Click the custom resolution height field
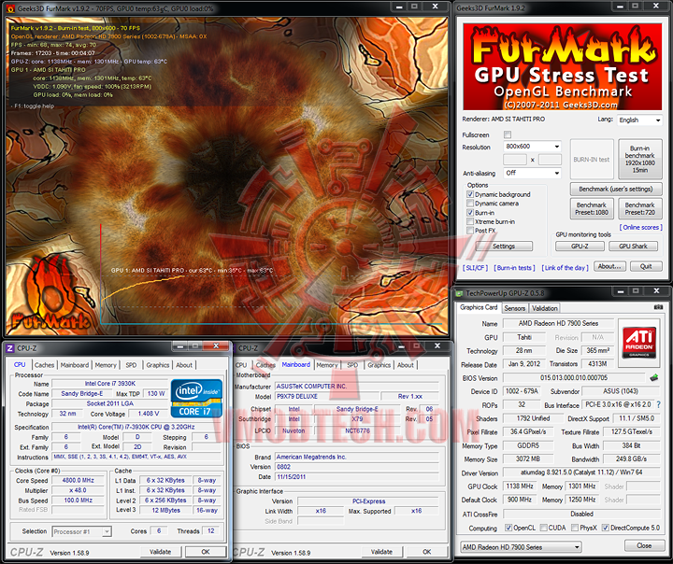Image resolution: width=673 pixels, height=564 pixels. click(550, 160)
